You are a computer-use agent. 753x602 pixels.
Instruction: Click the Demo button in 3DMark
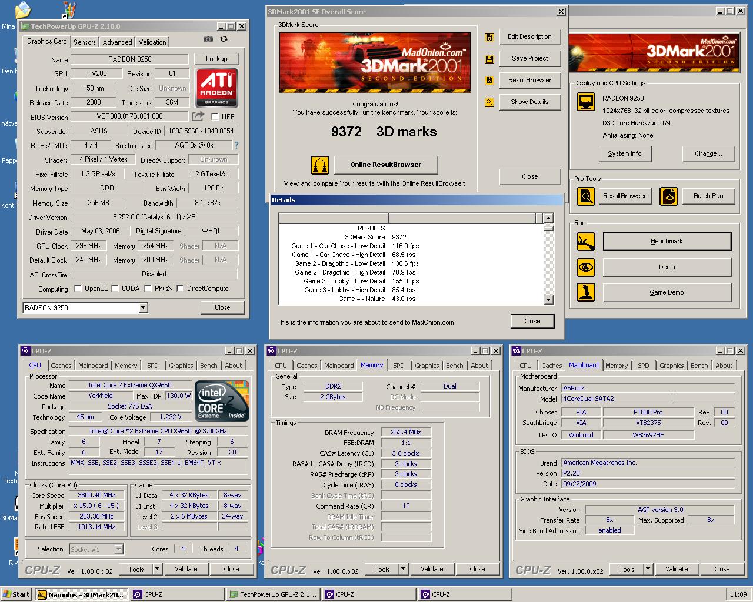[x=667, y=267]
